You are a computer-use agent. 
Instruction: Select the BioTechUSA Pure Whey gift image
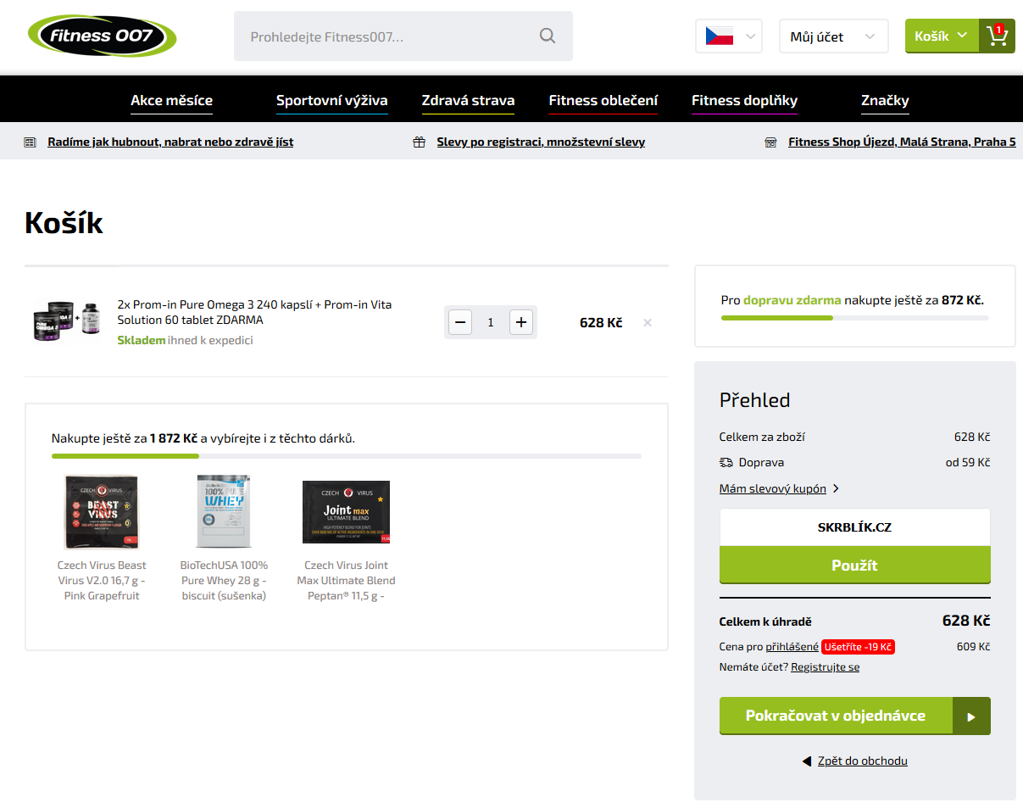click(x=224, y=512)
